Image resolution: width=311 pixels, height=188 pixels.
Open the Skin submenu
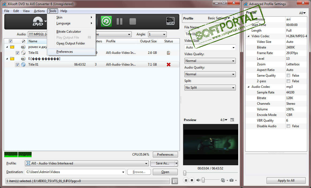click(x=71, y=17)
